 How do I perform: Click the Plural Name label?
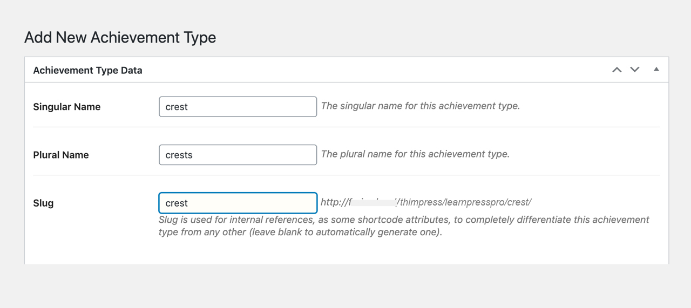click(x=60, y=155)
